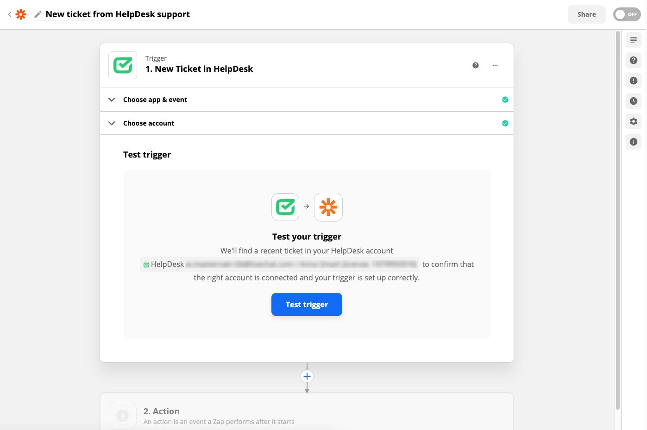647x430 pixels.
Task: Go back using the left chevron arrow
Action: 9,14
